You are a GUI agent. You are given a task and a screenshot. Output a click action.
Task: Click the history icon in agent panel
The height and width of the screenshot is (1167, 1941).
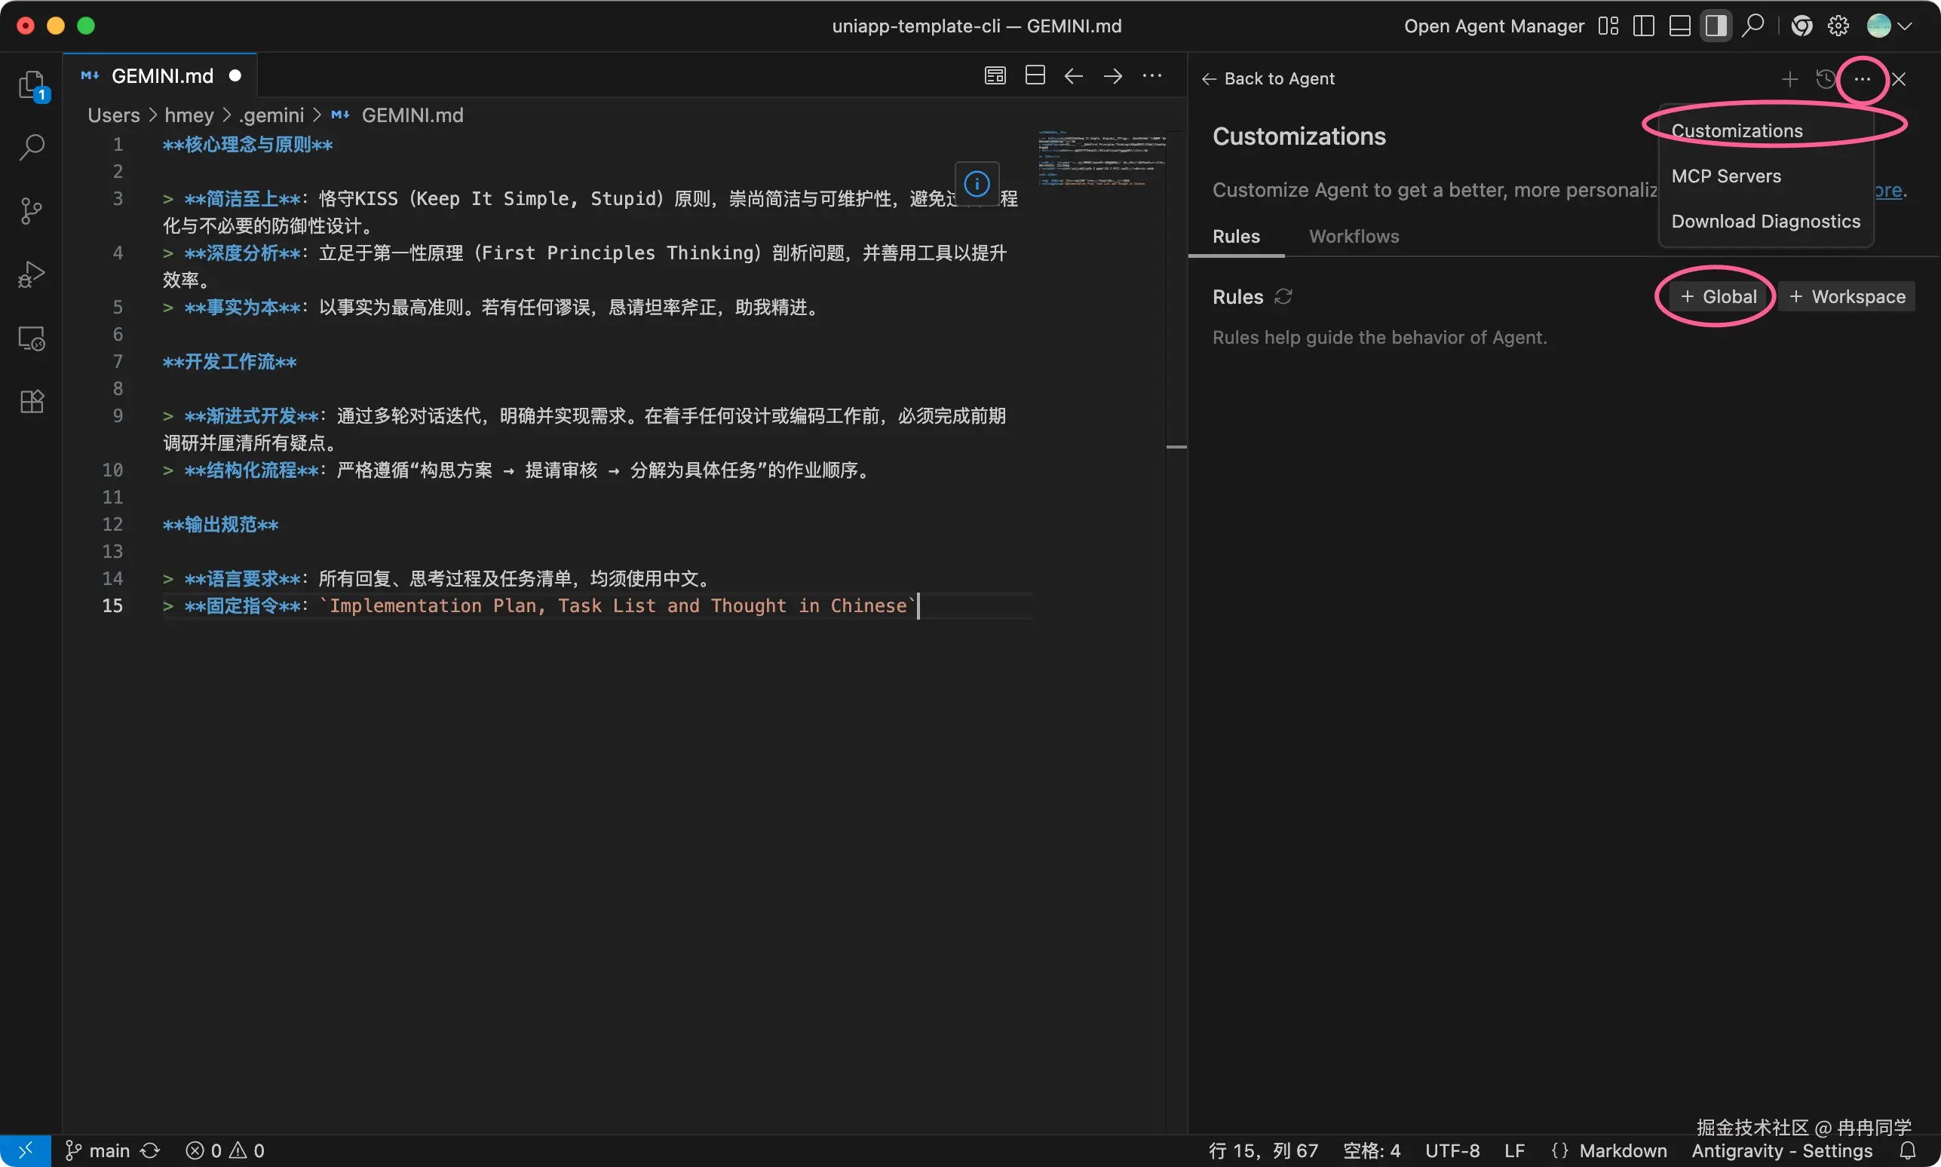point(1826,78)
